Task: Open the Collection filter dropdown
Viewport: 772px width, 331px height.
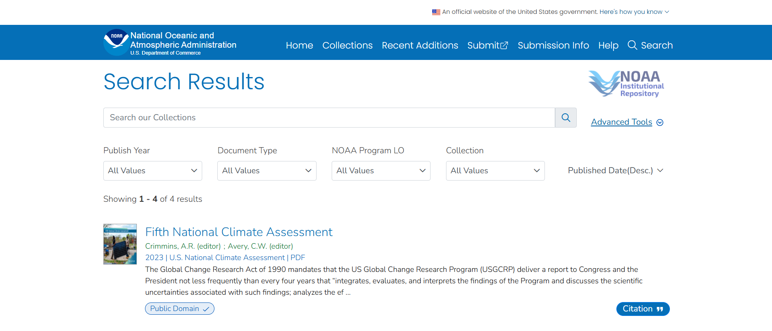Action: click(x=495, y=171)
